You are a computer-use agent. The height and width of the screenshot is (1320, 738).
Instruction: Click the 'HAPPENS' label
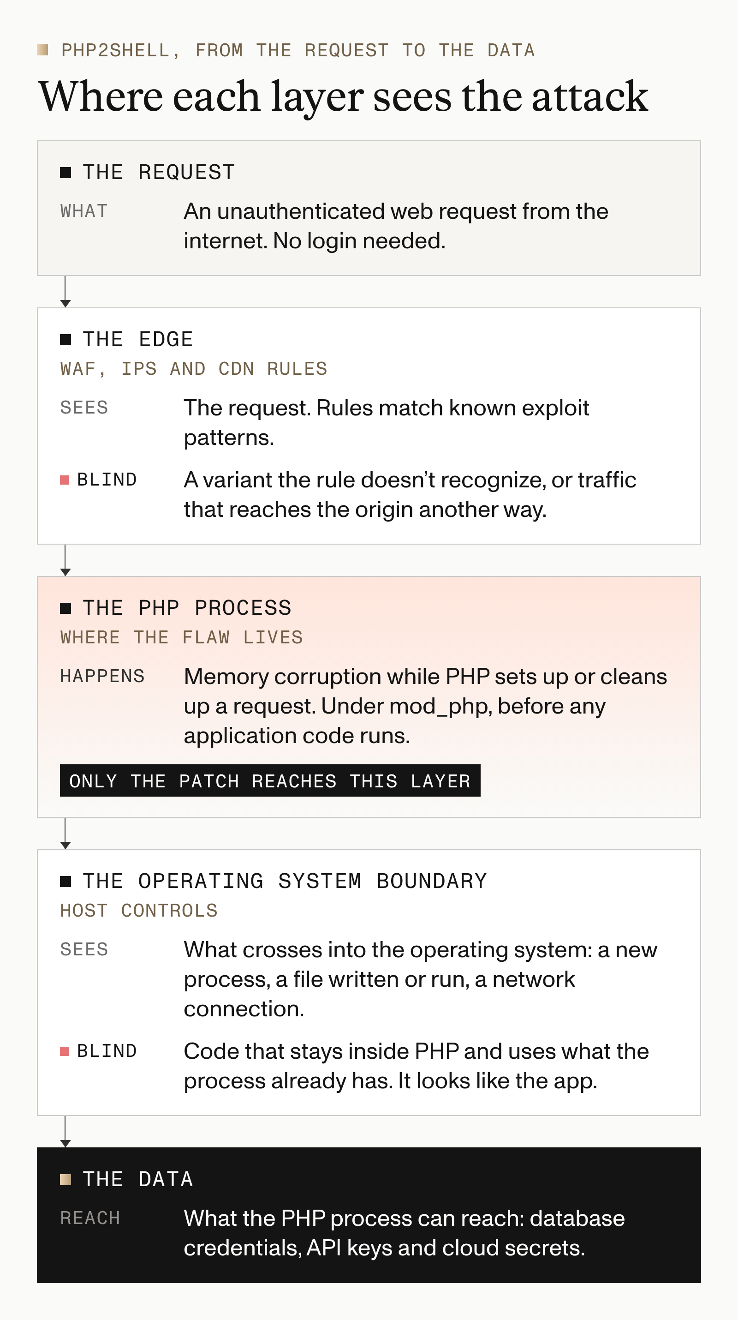click(x=102, y=676)
